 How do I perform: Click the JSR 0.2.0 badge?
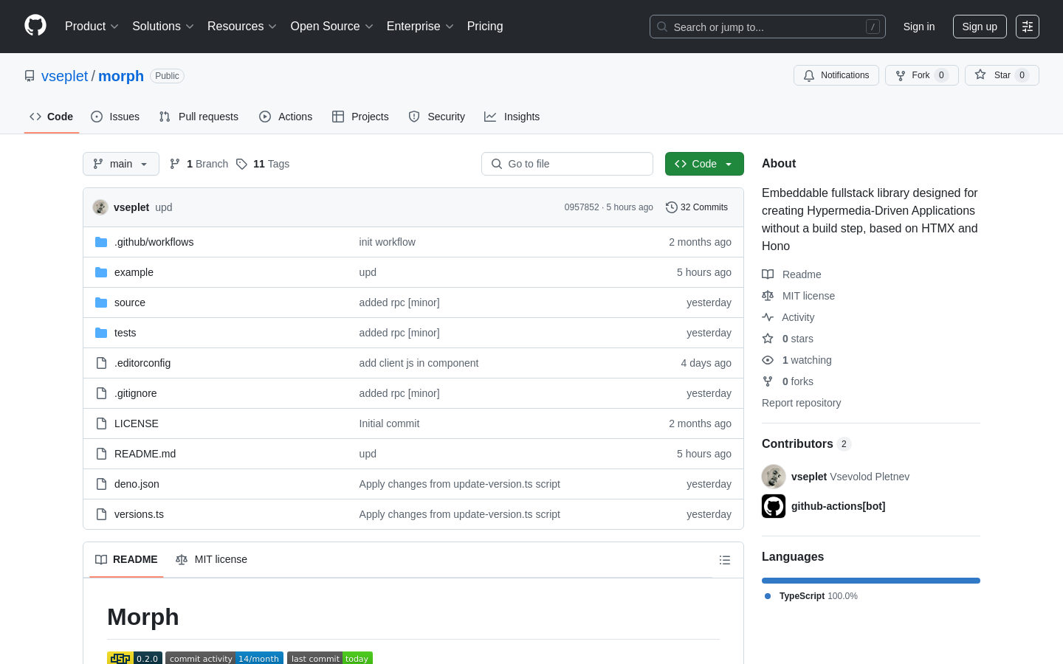[x=134, y=658]
